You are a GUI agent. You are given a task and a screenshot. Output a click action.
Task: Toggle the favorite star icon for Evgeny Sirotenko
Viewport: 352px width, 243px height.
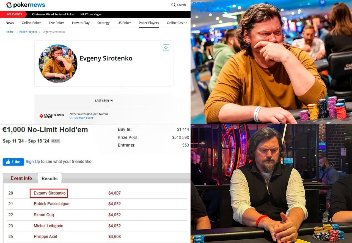click(x=166, y=48)
